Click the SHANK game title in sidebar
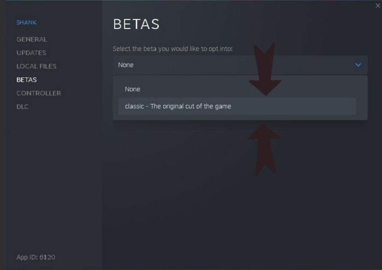Image resolution: width=382 pixels, height=270 pixels. [x=27, y=22]
